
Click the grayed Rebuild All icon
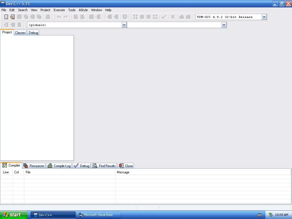pyautogui.click(x=155, y=17)
